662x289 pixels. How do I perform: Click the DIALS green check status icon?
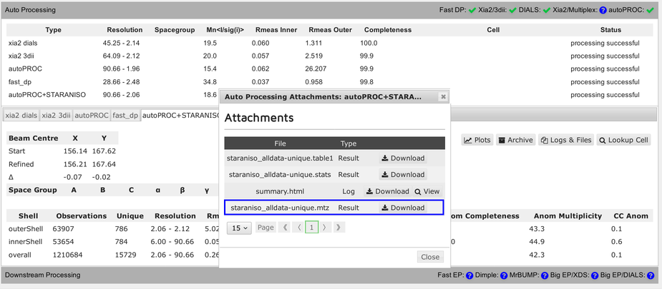click(546, 10)
